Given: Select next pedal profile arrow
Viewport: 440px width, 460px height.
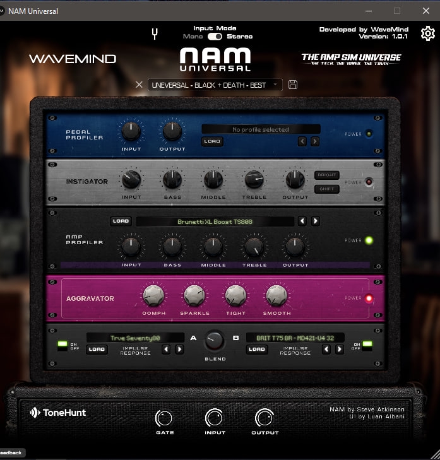Looking at the screenshot, I should click(315, 141).
